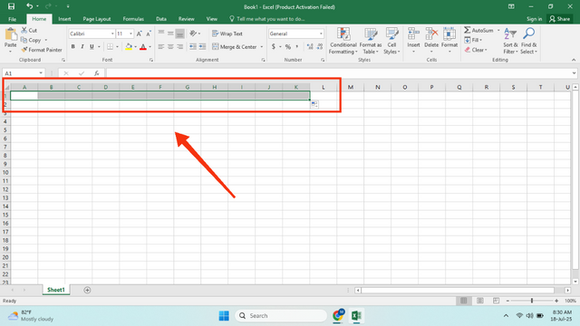Click Increase Decimal icon

point(310,46)
